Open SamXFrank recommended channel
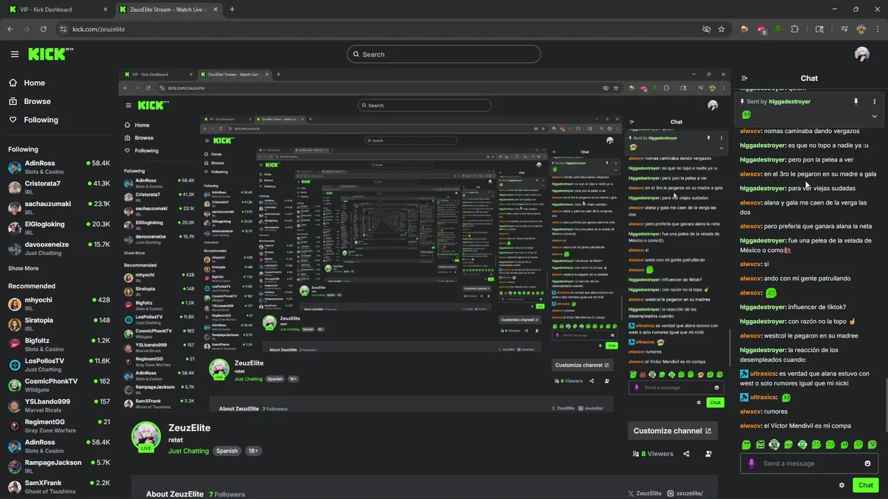Viewport: 888px width, 499px height. point(58,487)
